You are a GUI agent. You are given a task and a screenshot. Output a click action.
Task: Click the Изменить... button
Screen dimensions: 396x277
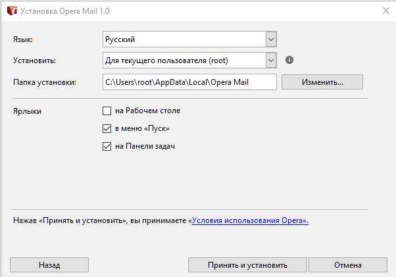(x=322, y=82)
